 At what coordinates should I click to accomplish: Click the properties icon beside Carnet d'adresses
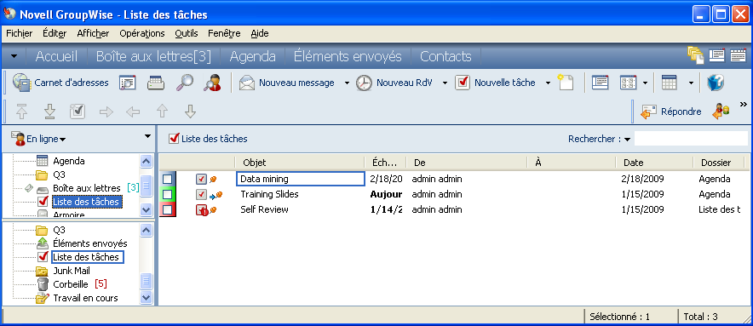127,83
